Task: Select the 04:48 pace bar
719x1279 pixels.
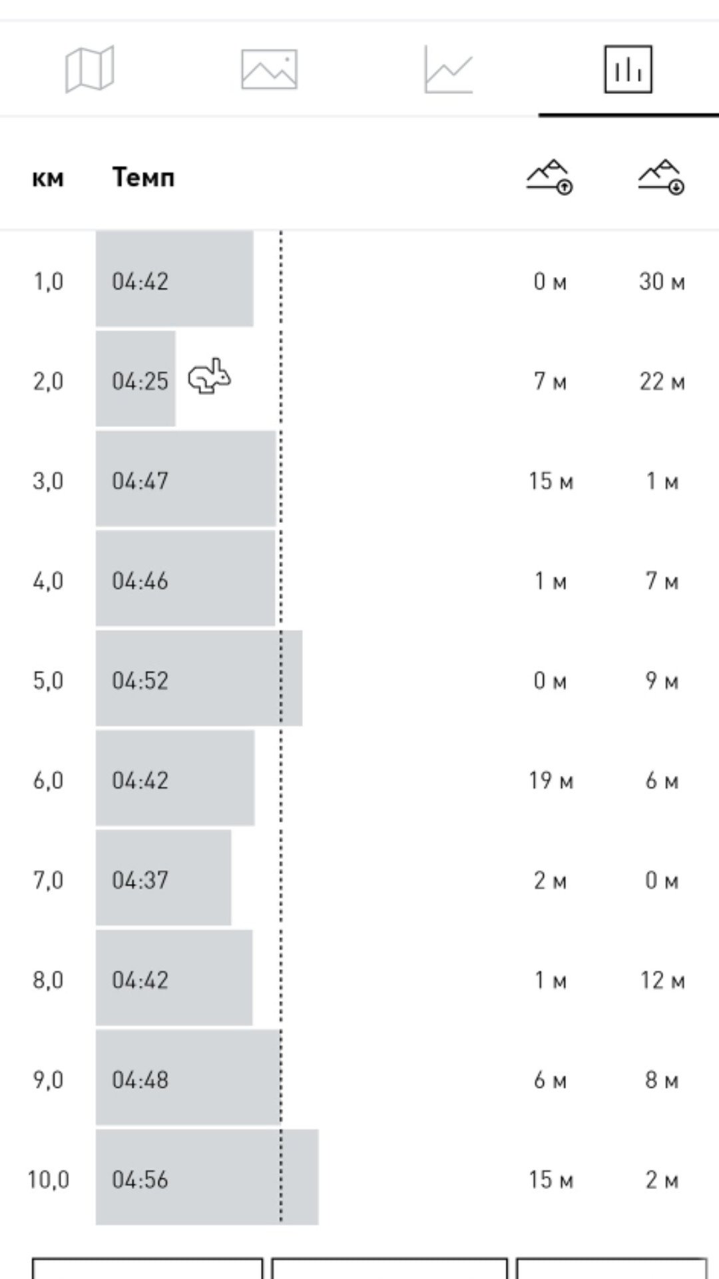Action: 188,1078
